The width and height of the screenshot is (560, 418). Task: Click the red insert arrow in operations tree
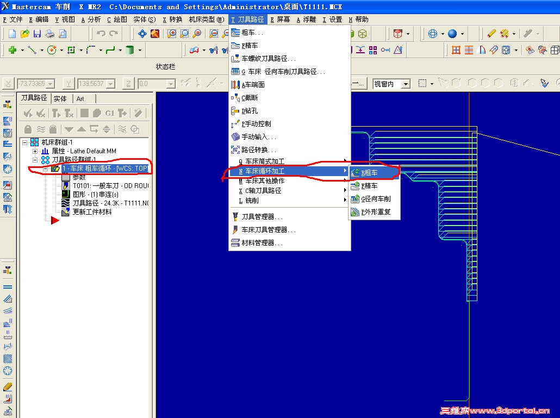[55, 221]
